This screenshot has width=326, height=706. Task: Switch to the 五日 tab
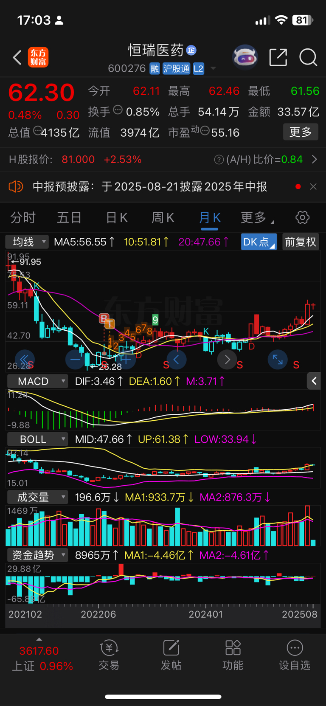[69, 218]
